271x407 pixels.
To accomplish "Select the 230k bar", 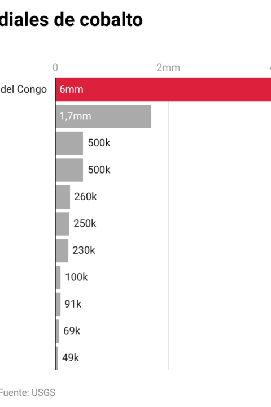I will 62,251.
